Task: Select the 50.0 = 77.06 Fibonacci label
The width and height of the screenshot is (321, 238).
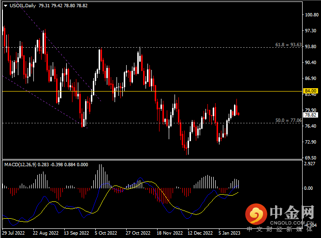Action: click(x=289, y=120)
